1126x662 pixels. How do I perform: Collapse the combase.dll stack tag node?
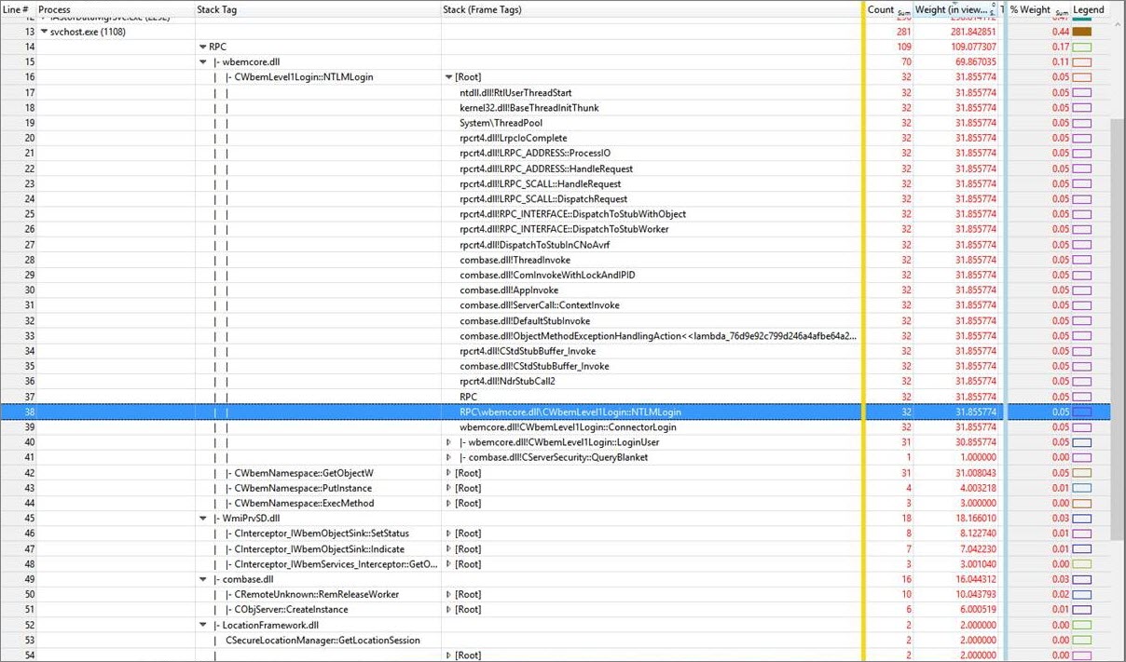[203, 579]
